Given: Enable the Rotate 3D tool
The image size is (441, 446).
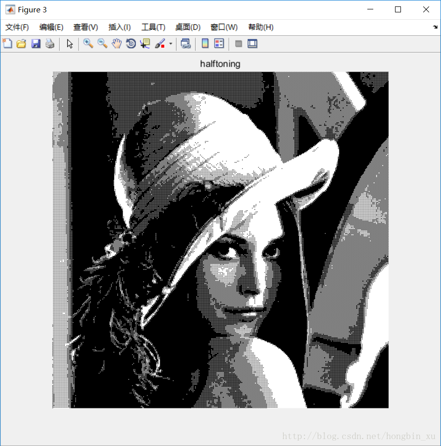Looking at the screenshot, I should pyautogui.click(x=131, y=44).
